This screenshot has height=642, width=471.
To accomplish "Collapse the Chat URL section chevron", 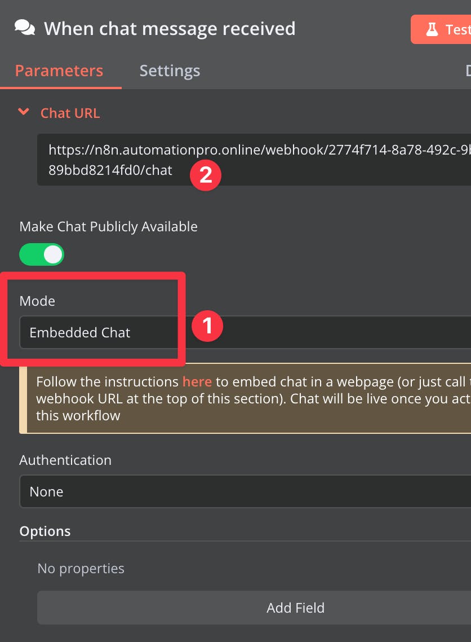I will [x=24, y=112].
